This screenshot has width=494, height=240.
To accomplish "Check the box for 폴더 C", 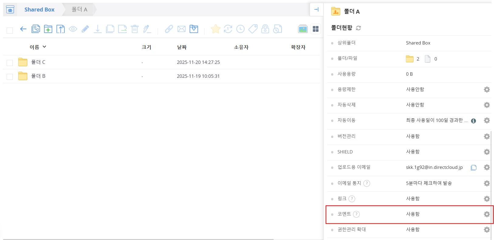I will [x=10, y=63].
